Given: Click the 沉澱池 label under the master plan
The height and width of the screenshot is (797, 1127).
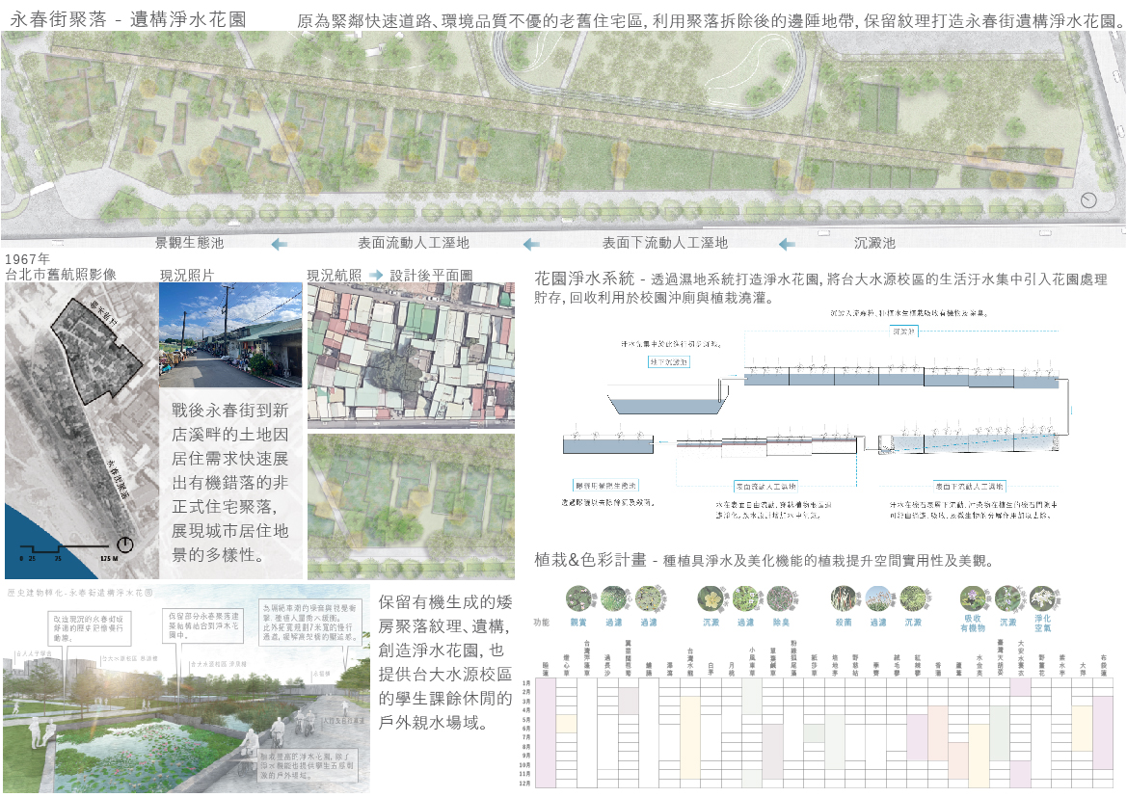Looking at the screenshot, I should 874,244.
